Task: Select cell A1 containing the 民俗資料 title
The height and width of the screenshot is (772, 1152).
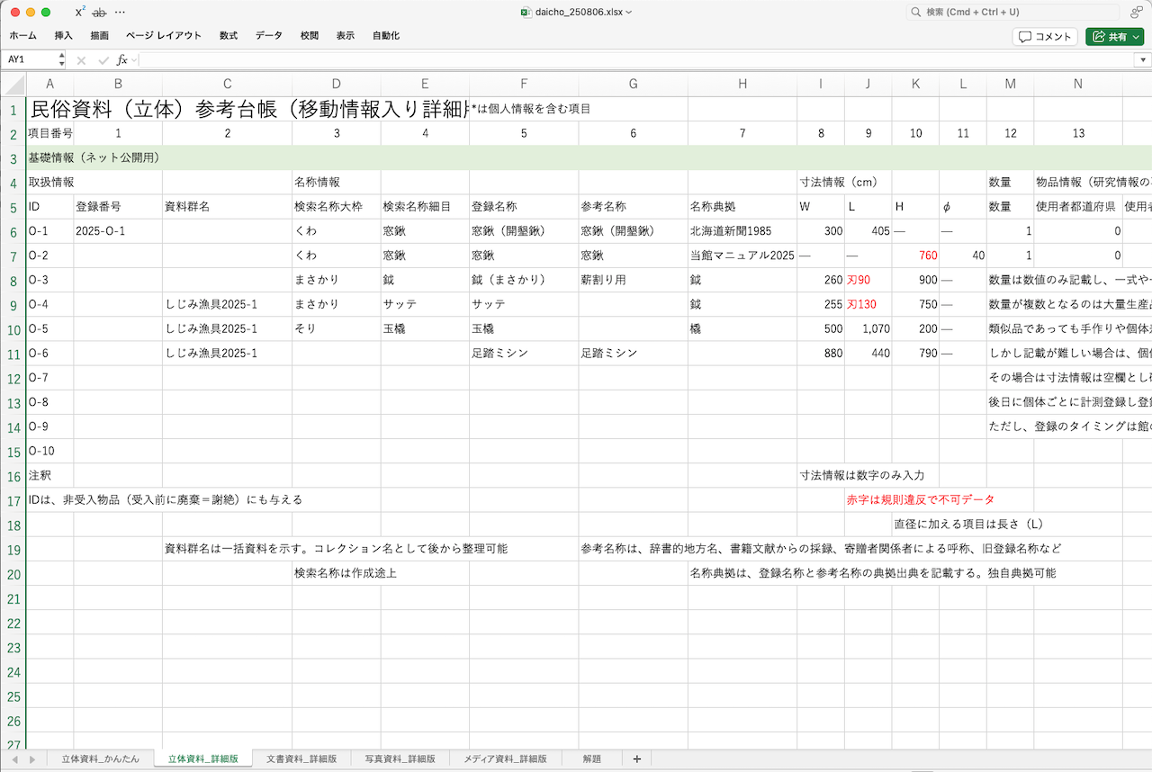Action: coord(49,108)
